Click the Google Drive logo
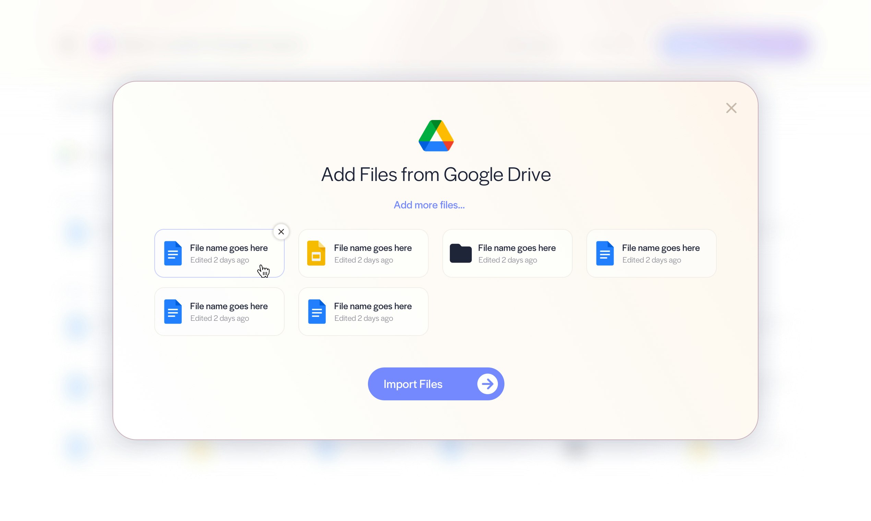This screenshot has height=521, width=871. click(436, 136)
